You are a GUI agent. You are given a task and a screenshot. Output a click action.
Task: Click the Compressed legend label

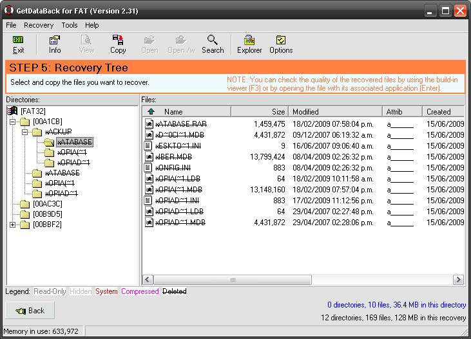point(140,291)
